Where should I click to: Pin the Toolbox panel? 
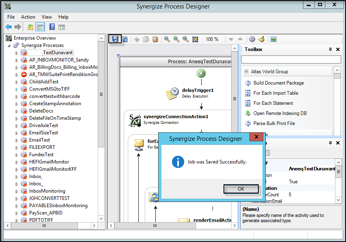click(330, 49)
